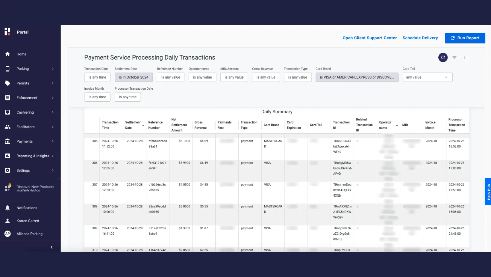Click the Discover New Products icon
The image size is (491, 277).
click(x=8, y=188)
